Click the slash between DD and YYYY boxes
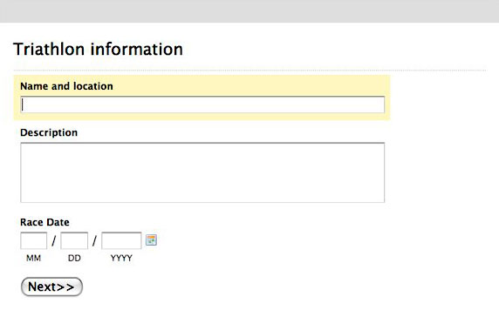 pos(94,240)
